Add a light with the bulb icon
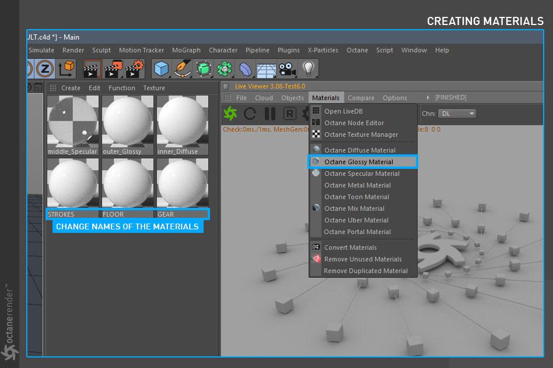The image size is (553, 368). tap(308, 69)
